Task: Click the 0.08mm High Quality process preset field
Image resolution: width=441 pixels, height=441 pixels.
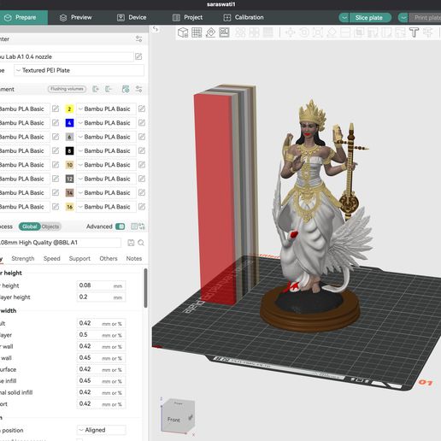Action: tap(61, 243)
